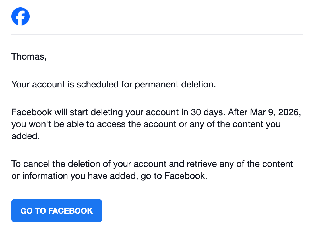Click the horizontal divider below the logo
Viewport: 310px width, 231px height.
[157, 34]
